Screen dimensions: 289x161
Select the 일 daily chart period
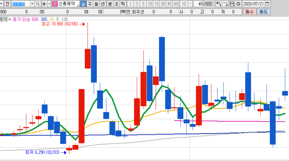point(83,4)
